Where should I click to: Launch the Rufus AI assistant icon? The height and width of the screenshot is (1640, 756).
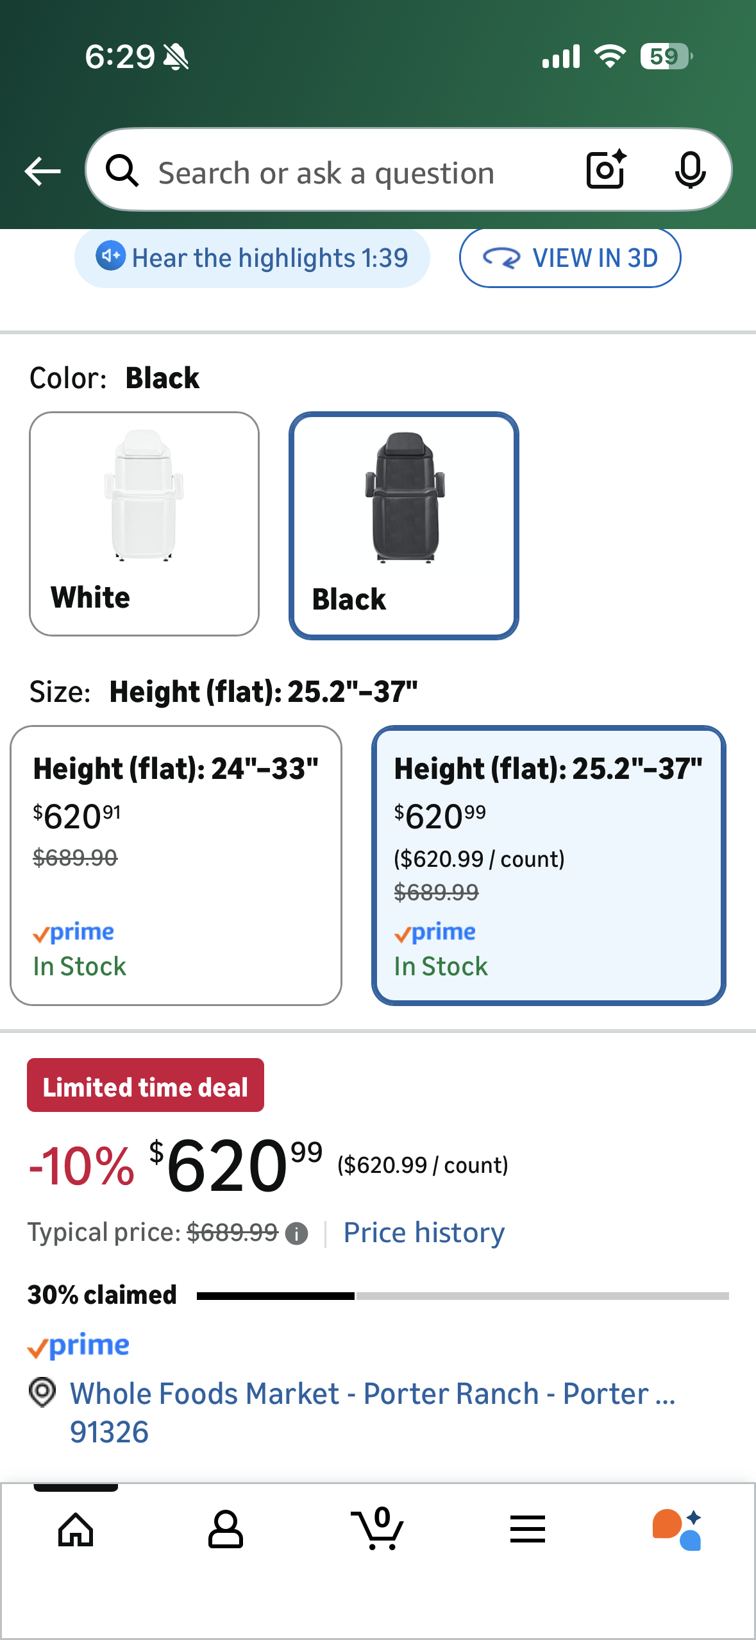677,1530
